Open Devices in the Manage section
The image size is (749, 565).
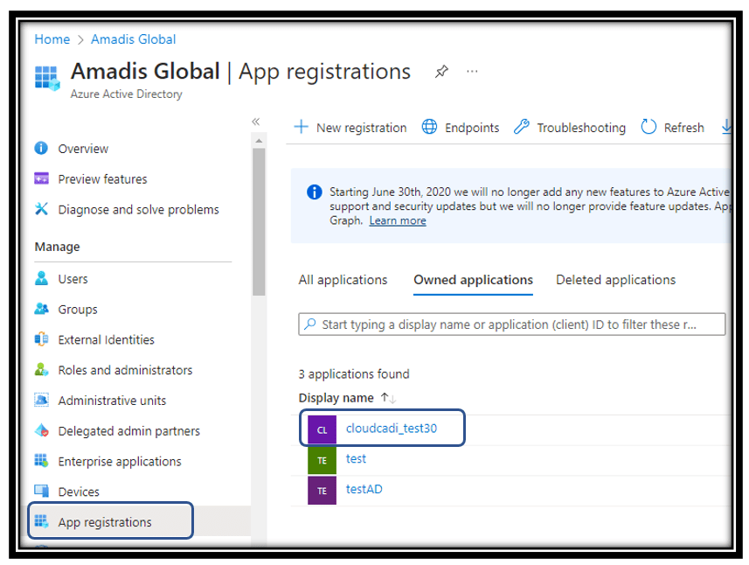tap(79, 492)
